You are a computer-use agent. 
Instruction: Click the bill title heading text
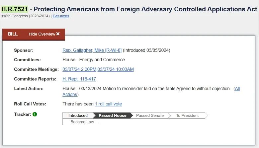[145, 9]
